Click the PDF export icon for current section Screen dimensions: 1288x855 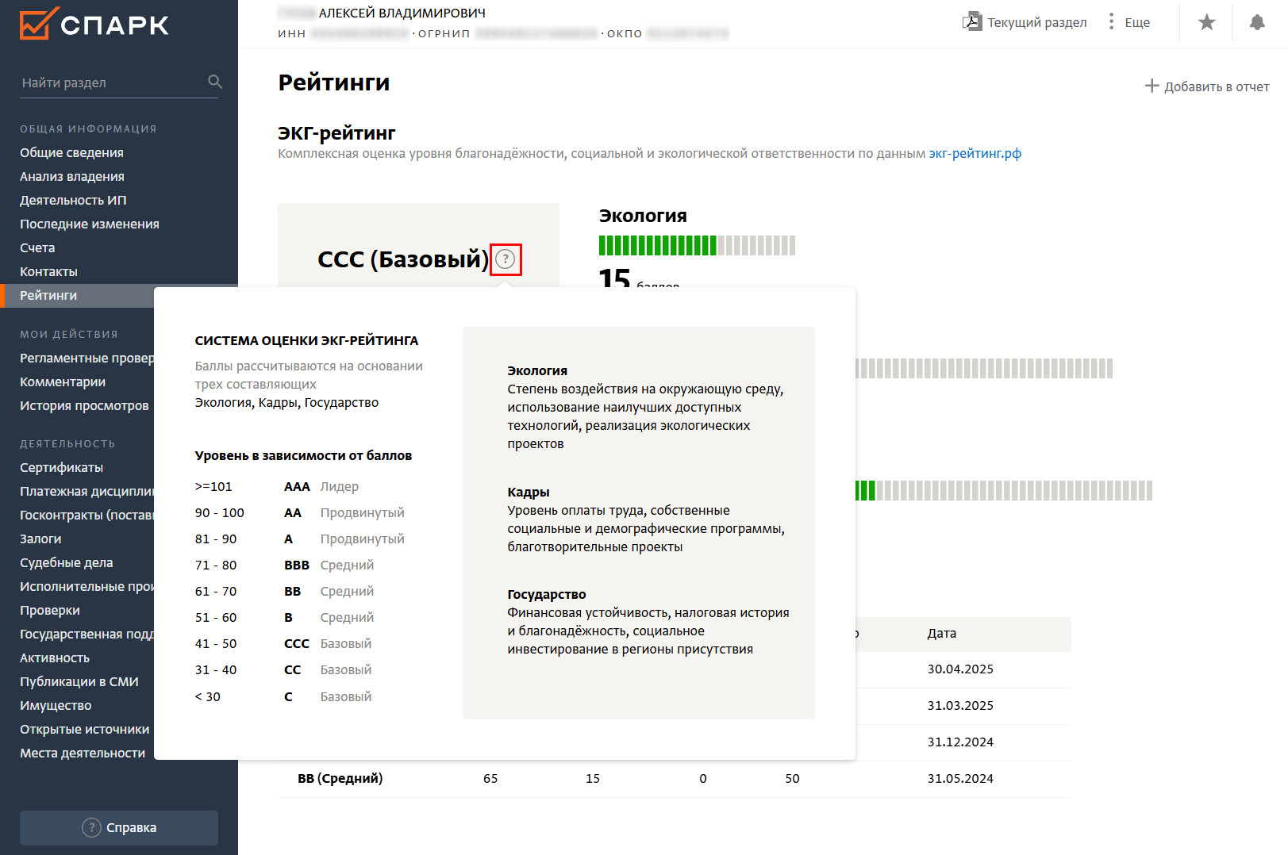(971, 22)
